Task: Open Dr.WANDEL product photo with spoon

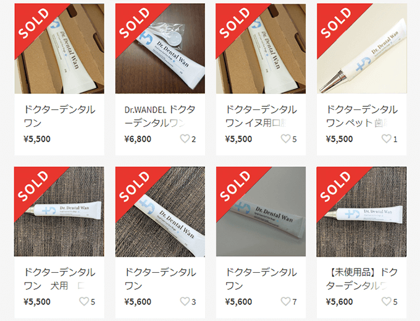Action: pos(160,48)
